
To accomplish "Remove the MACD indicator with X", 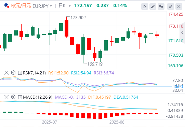I will click(6, 97).
